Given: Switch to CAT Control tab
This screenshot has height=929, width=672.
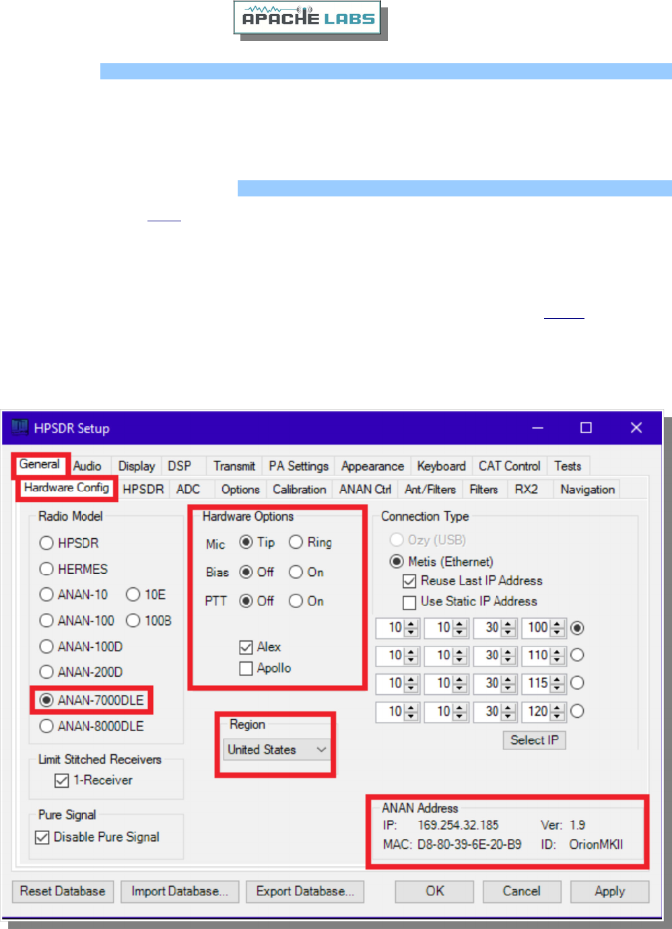Looking at the screenshot, I should pos(510,466).
